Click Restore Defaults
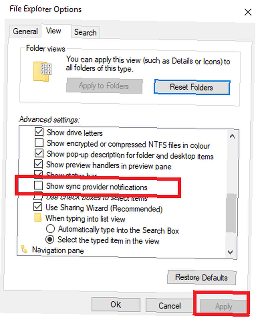The height and width of the screenshot is (318, 256). coord(201,277)
